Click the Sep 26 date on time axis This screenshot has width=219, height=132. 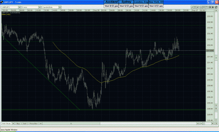tap(97, 10)
